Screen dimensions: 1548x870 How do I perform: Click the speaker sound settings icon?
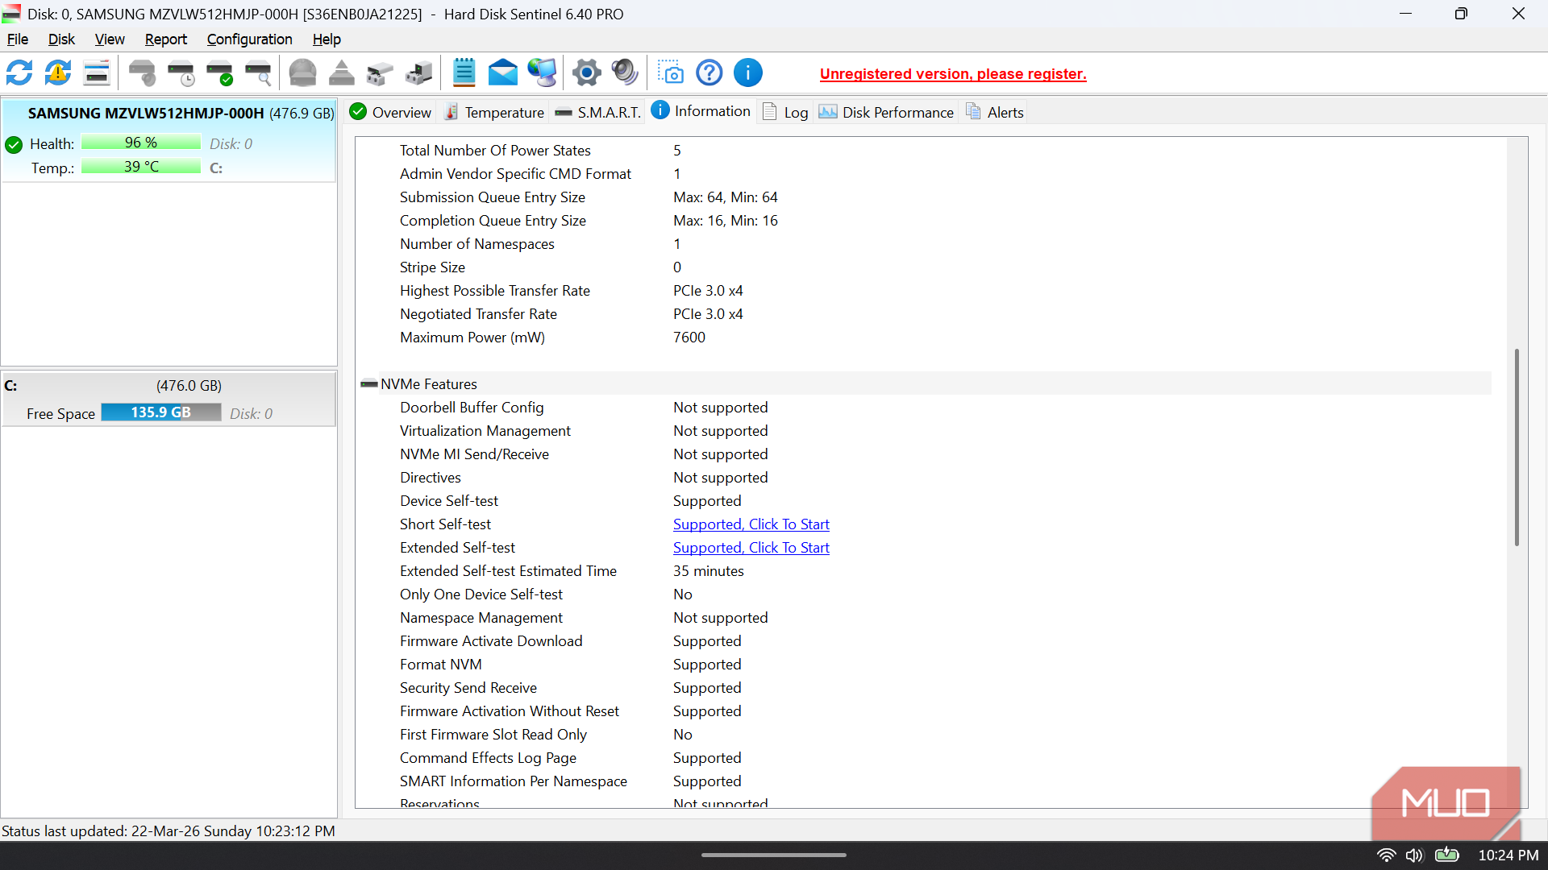click(626, 73)
